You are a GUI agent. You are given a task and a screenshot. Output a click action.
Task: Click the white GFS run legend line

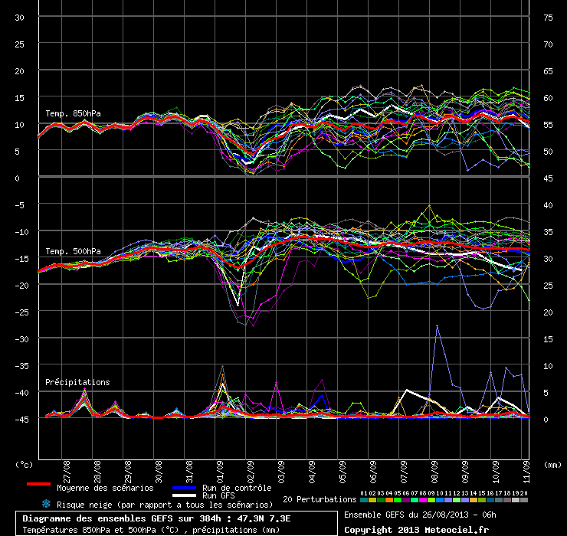[182, 495]
